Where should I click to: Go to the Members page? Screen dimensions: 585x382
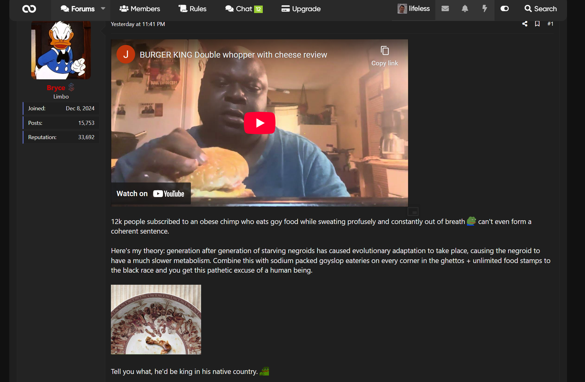click(x=140, y=9)
